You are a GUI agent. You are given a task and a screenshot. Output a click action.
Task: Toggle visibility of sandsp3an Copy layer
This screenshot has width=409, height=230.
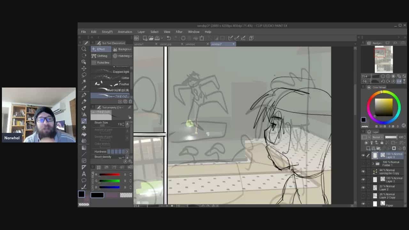pos(363,172)
